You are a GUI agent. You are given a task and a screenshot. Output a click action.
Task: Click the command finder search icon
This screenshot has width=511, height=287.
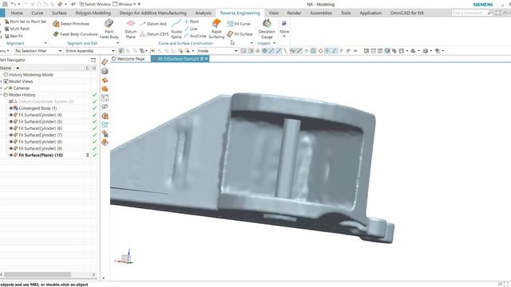tap(489, 13)
